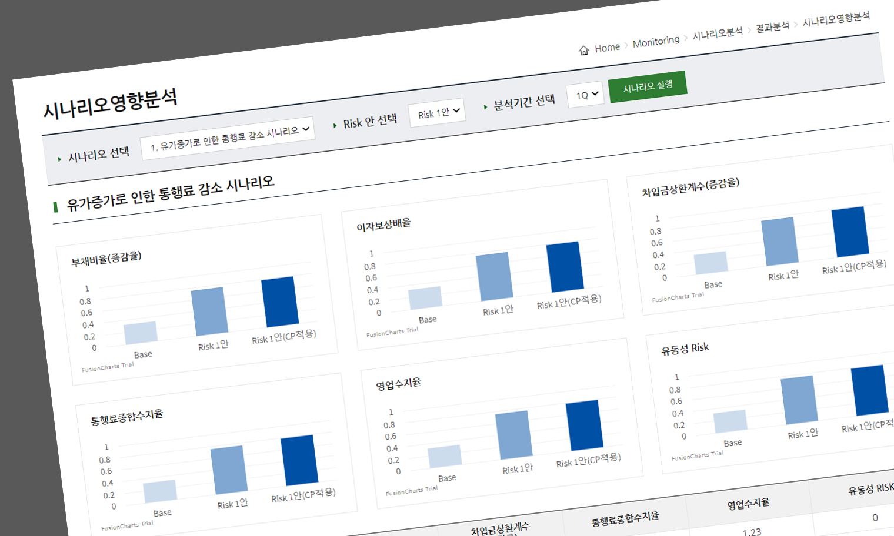
Task: Click the Home icon in breadcrumb
Action: tap(583, 51)
